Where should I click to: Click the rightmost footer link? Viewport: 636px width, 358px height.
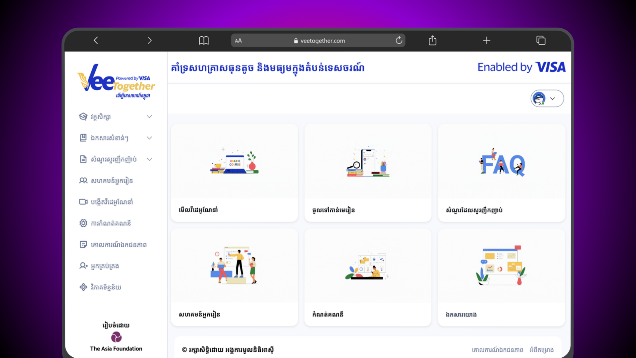point(541,350)
